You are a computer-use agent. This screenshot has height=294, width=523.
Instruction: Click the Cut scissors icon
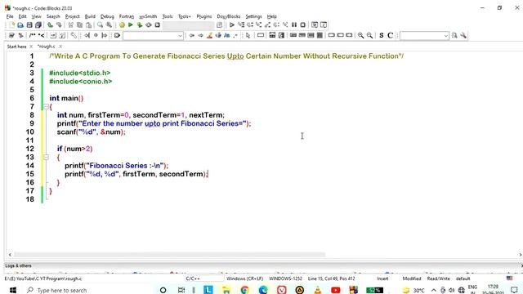71,25
